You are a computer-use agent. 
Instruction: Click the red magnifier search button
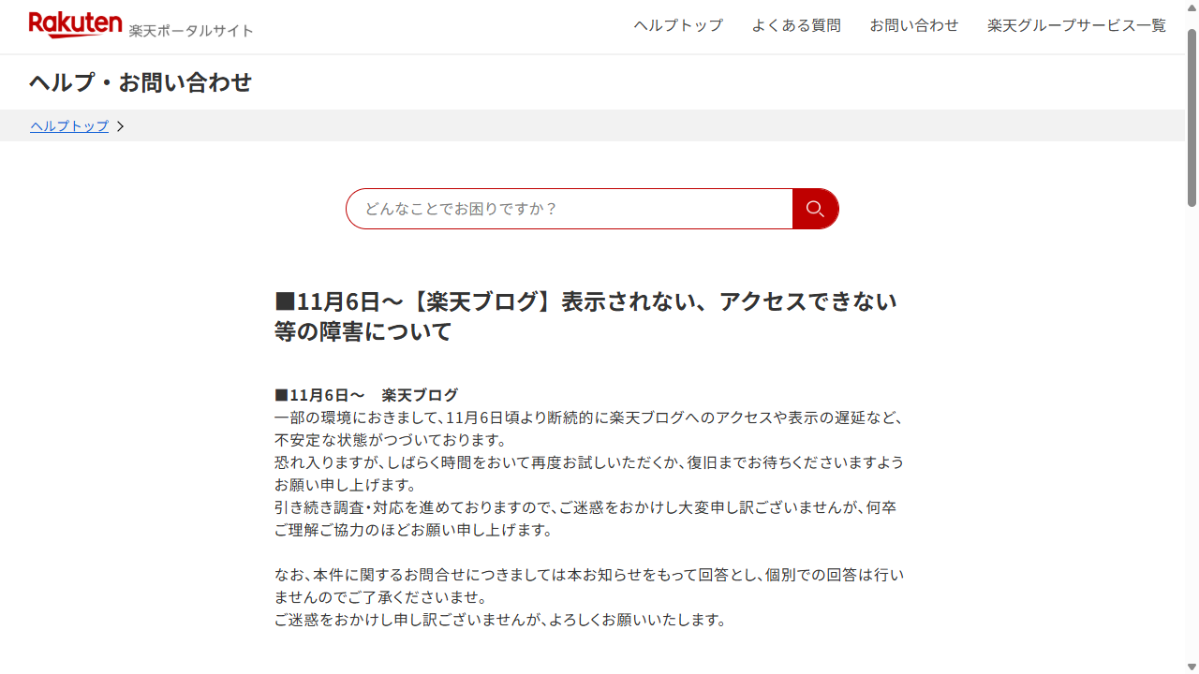click(815, 209)
